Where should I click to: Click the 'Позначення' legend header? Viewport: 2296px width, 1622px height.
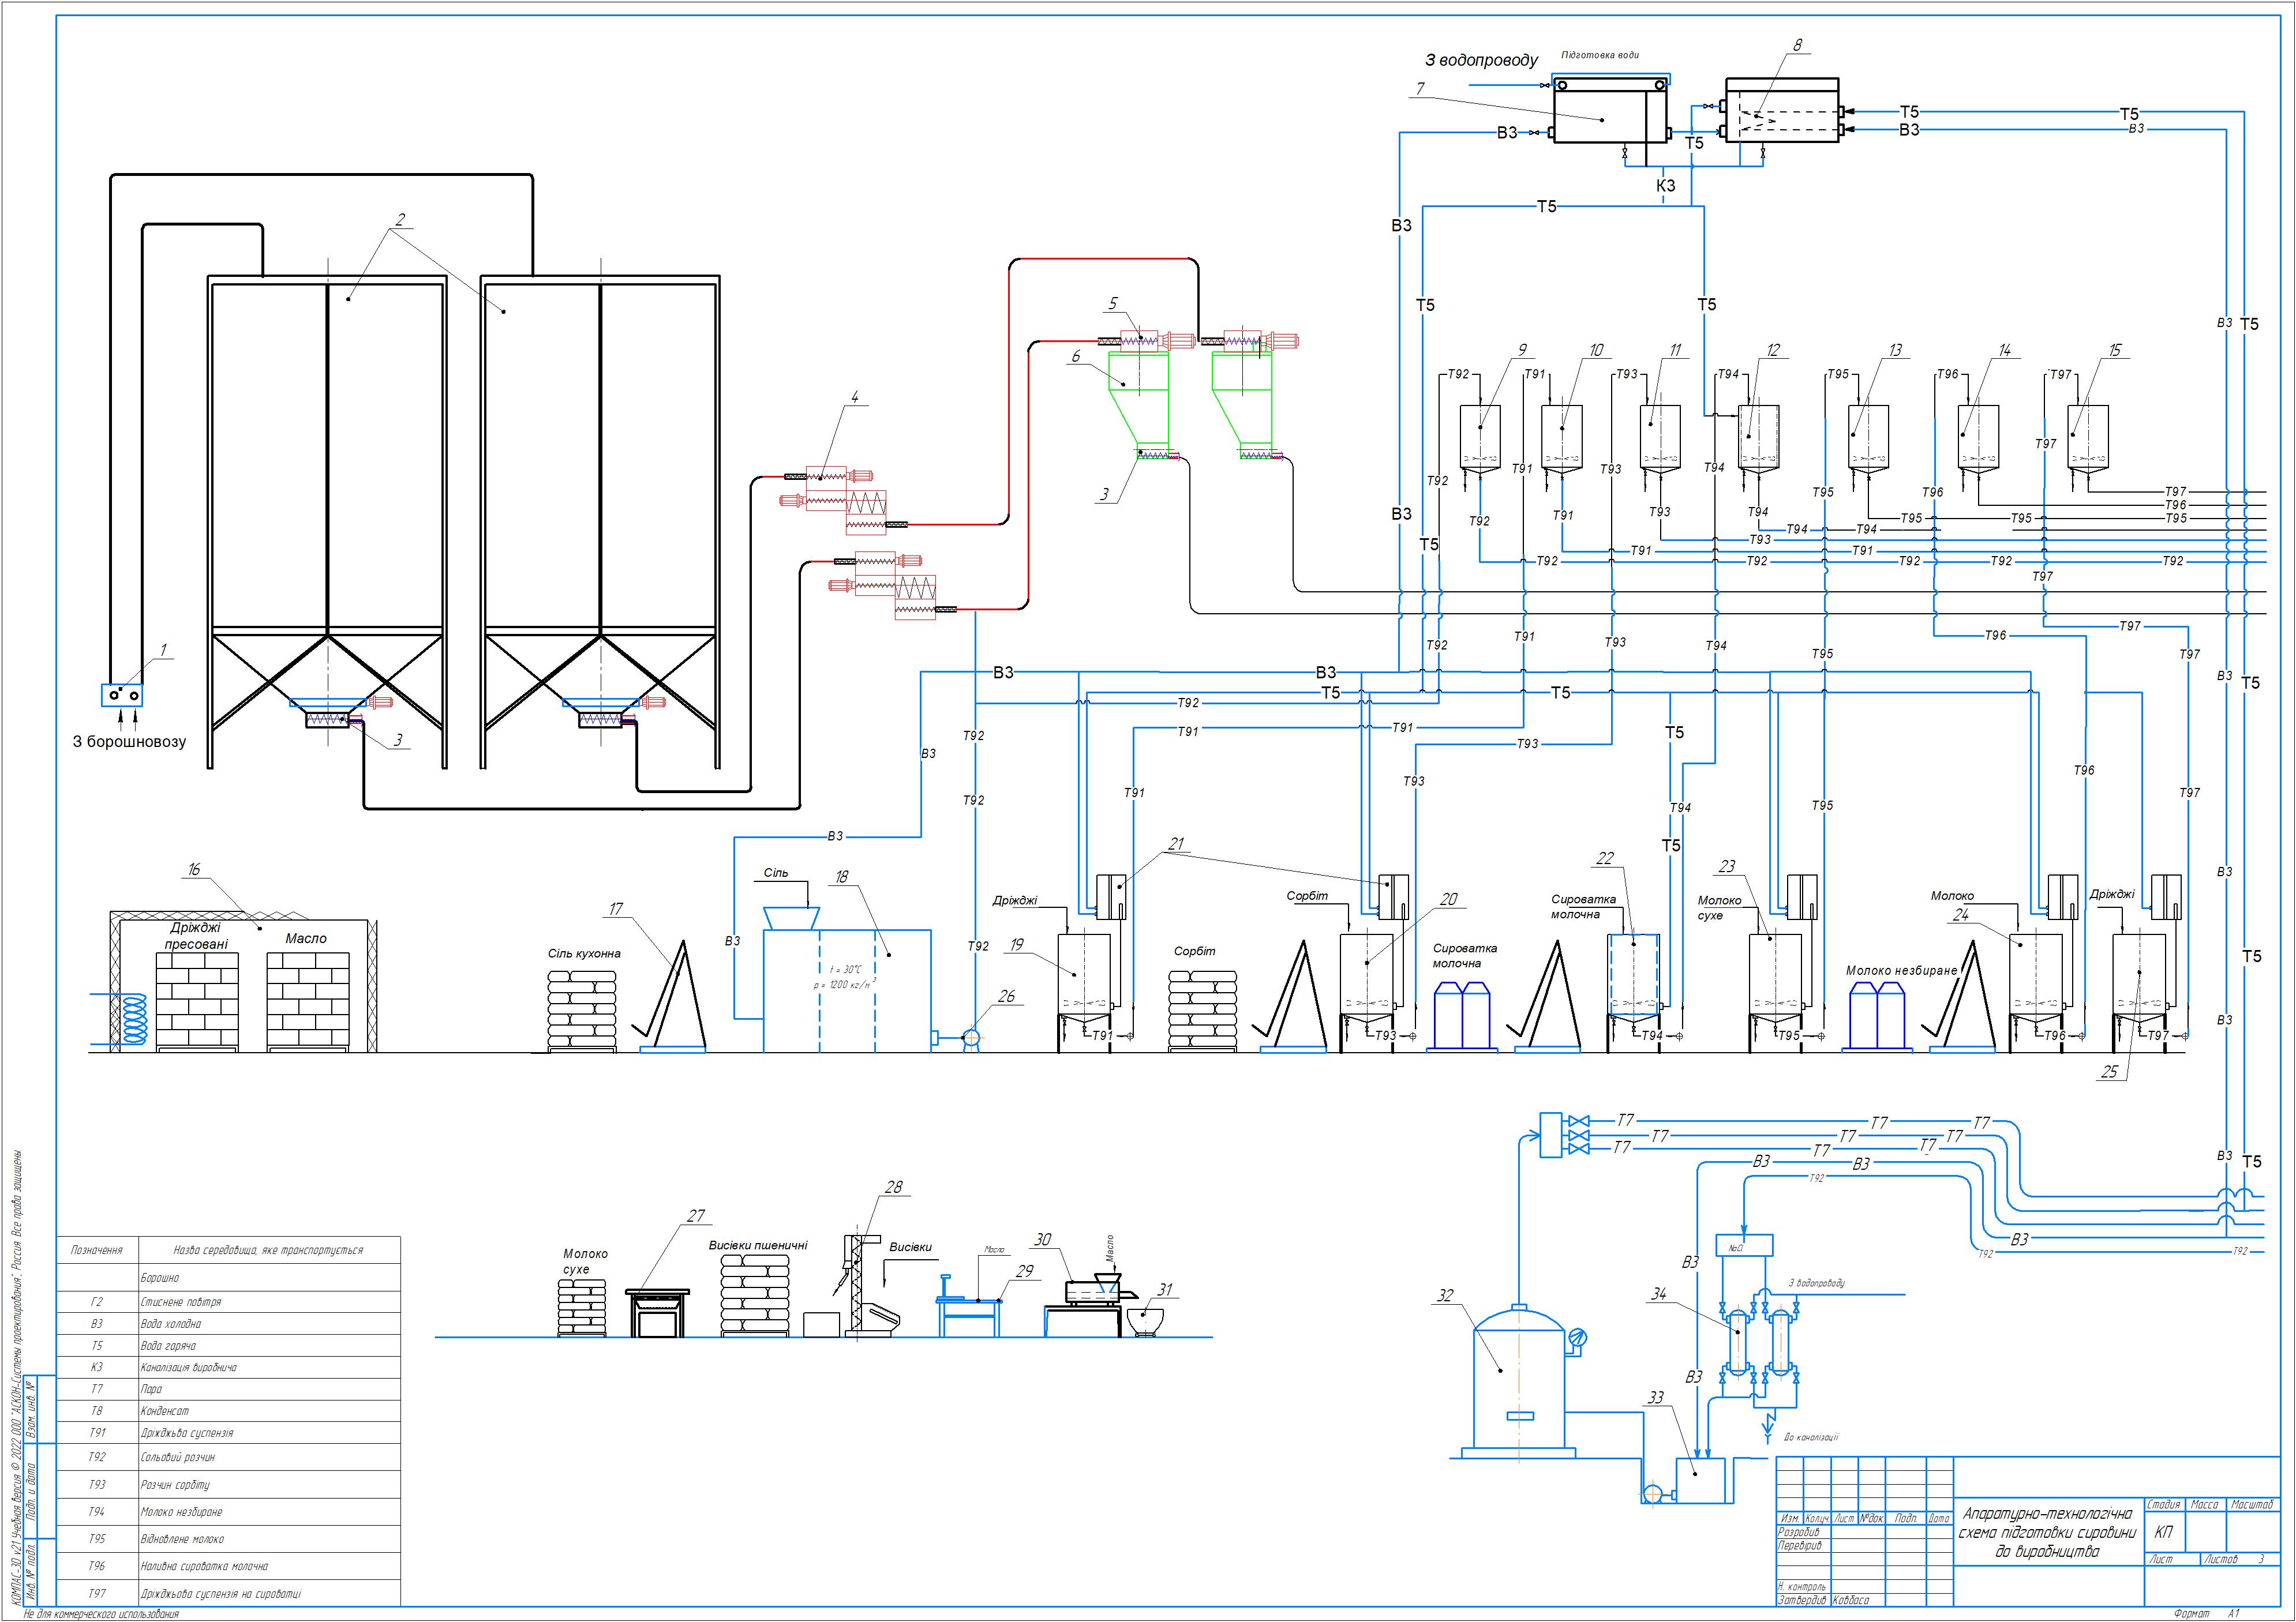[x=97, y=1250]
